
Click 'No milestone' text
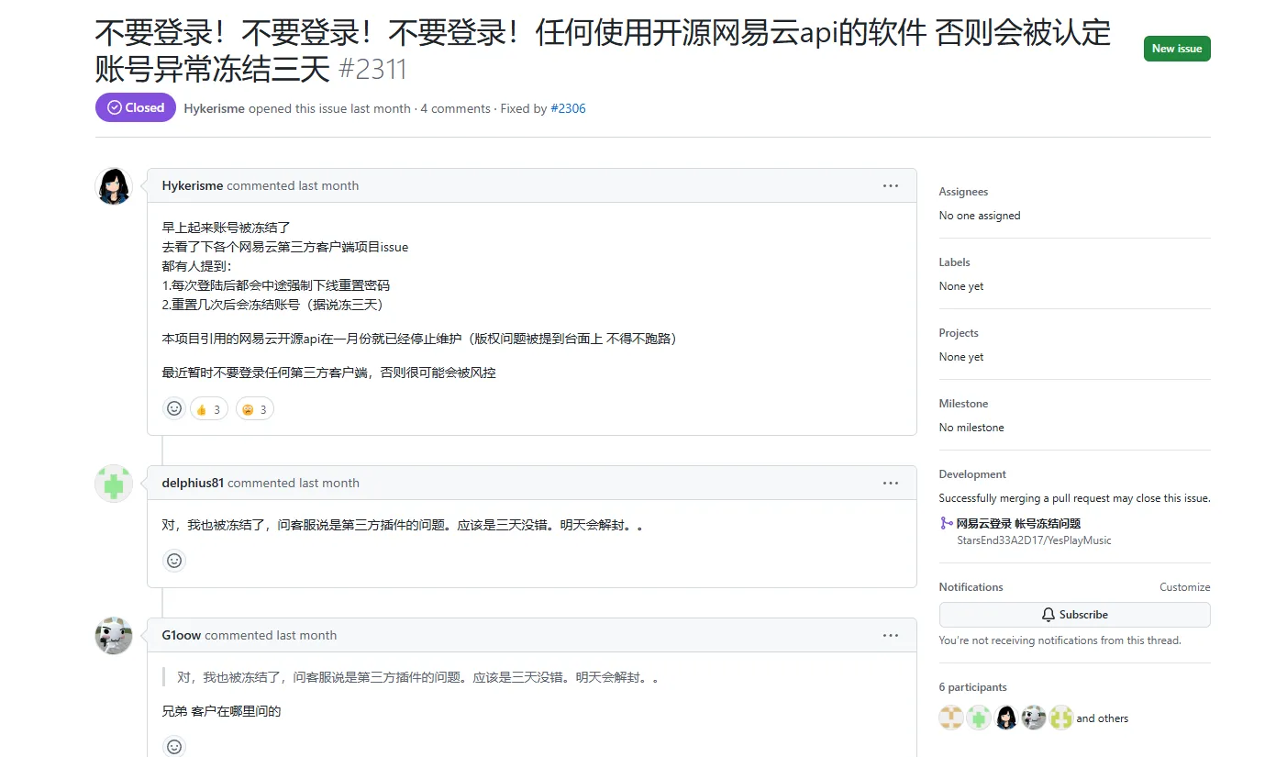tap(971, 428)
